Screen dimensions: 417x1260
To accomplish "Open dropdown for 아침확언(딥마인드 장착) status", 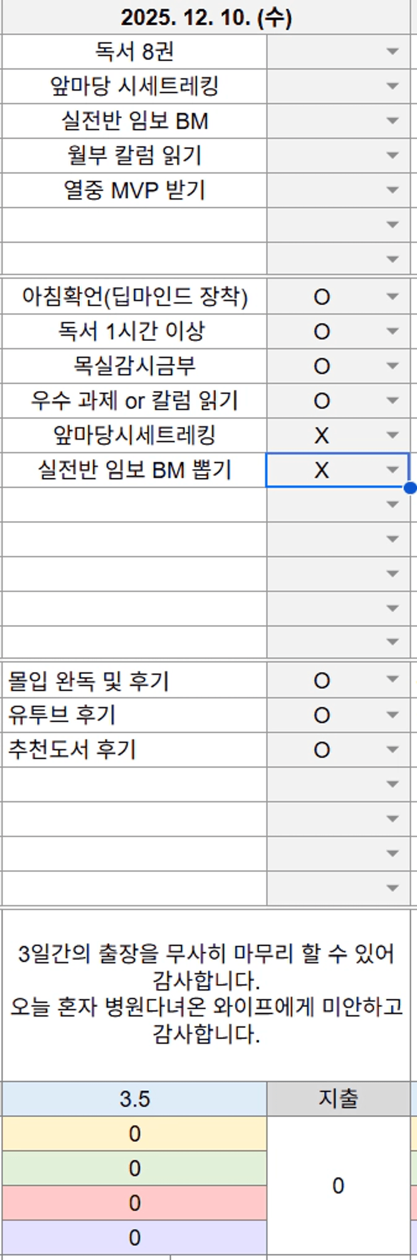I will (x=392, y=297).
